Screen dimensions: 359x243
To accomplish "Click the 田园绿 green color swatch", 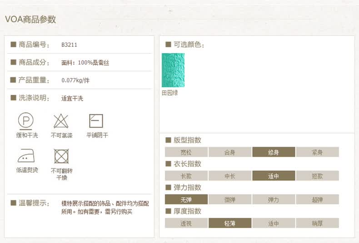I will 173,70.
